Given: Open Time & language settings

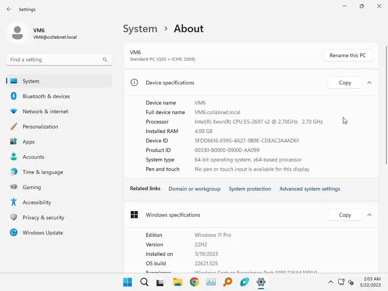Looking at the screenshot, I should click(59, 172).
